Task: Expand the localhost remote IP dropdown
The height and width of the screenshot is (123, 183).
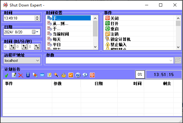Action: [38, 61]
